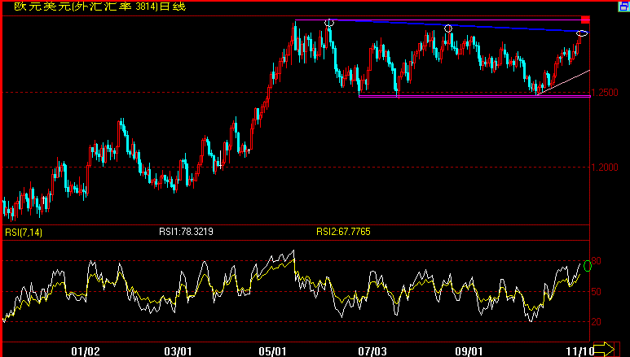The height and width of the screenshot is (357, 630).
Task: Click the 01/02 date label
Action: pyautogui.click(x=86, y=351)
